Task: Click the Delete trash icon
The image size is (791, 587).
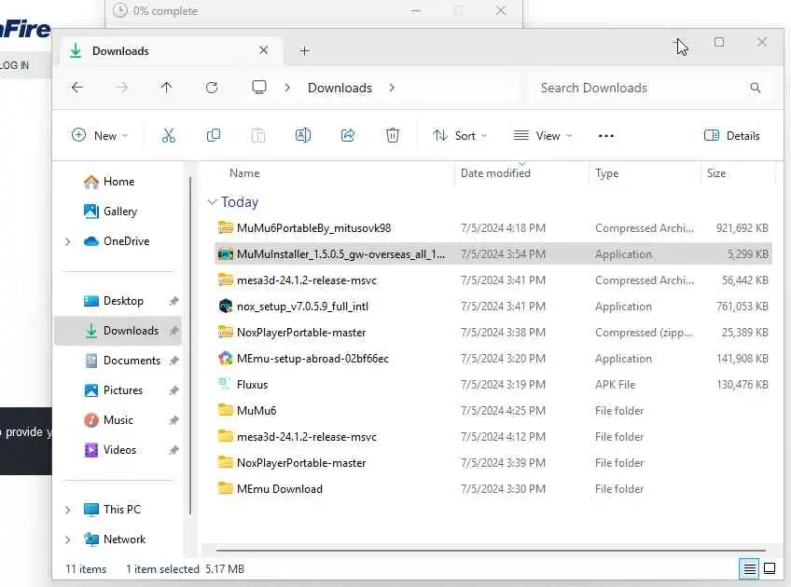Action: [393, 135]
